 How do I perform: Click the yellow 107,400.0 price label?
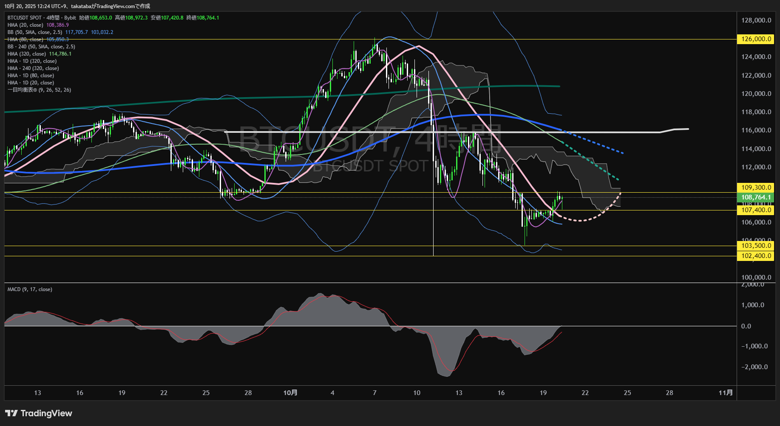pyautogui.click(x=755, y=210)
